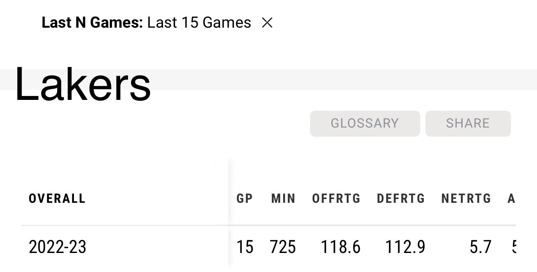Remove the Last 15 Games filter
537x272 pixels.
tap(267, 23)
